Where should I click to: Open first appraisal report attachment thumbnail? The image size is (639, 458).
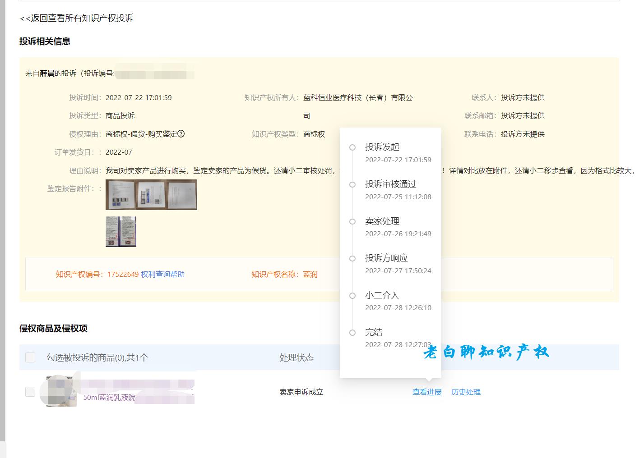(x=120, y=195)
